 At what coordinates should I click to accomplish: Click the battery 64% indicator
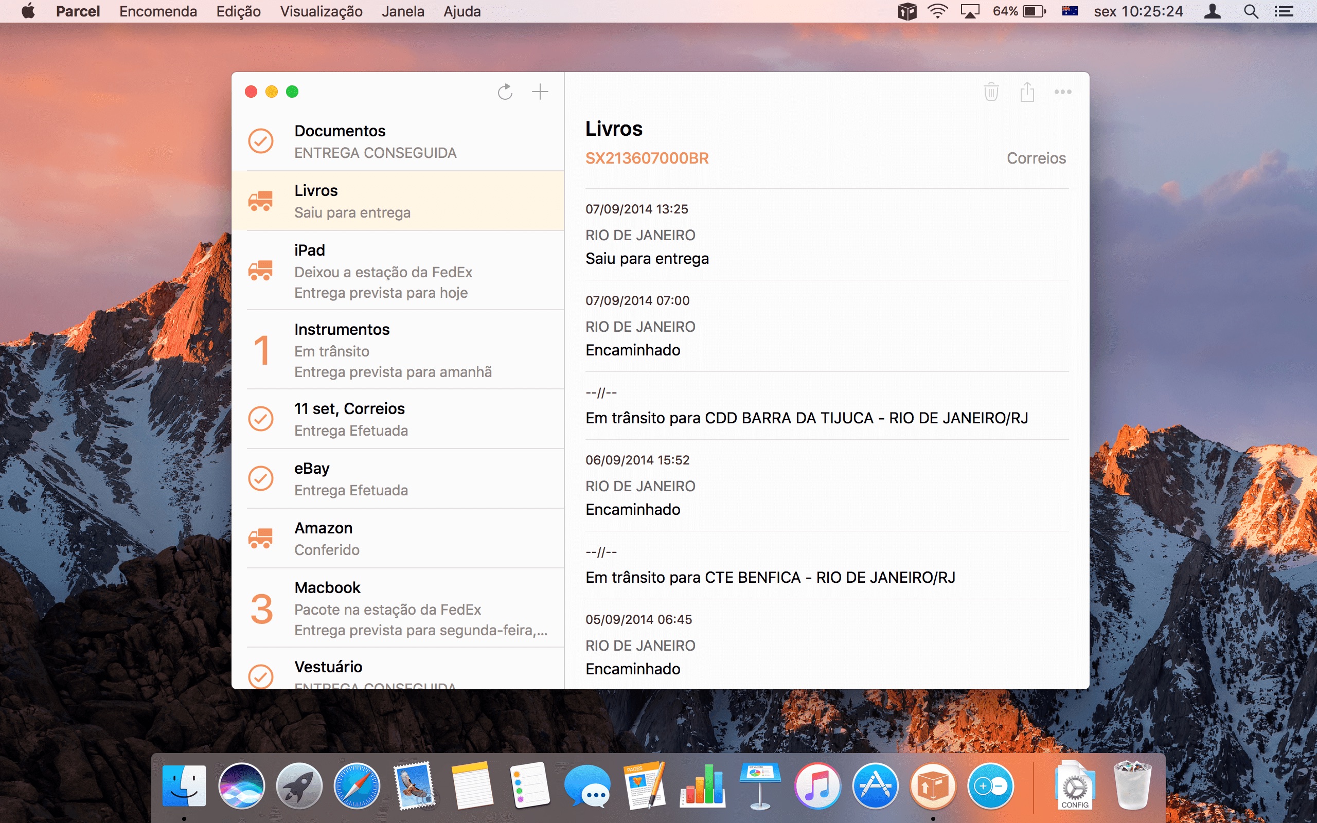(x=1019, y=11)
